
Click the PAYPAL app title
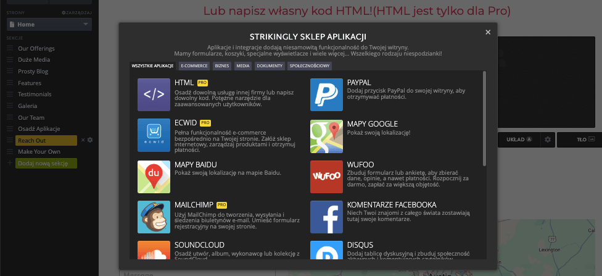tap(359, 83)
